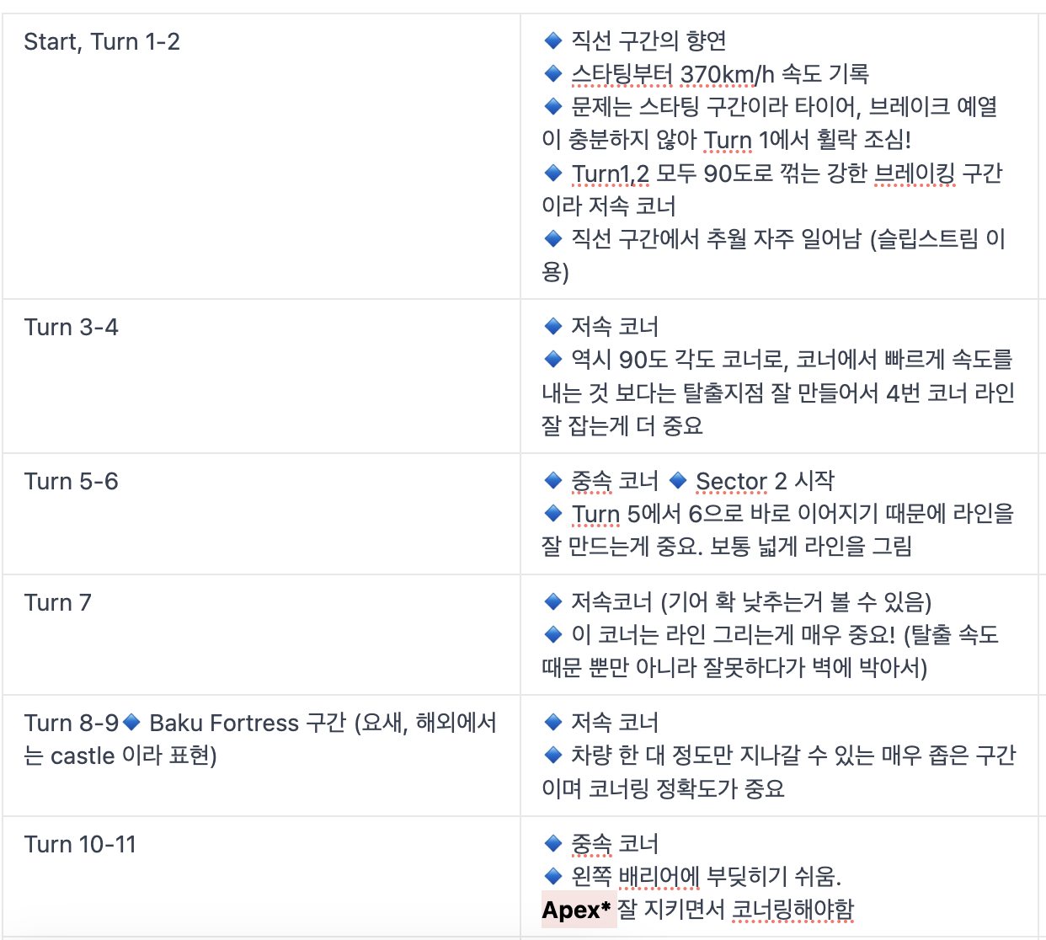Click the "Turn 10-11" row label
The width and height of the screenshot is (1046, 940).
(x=80, y=845)
